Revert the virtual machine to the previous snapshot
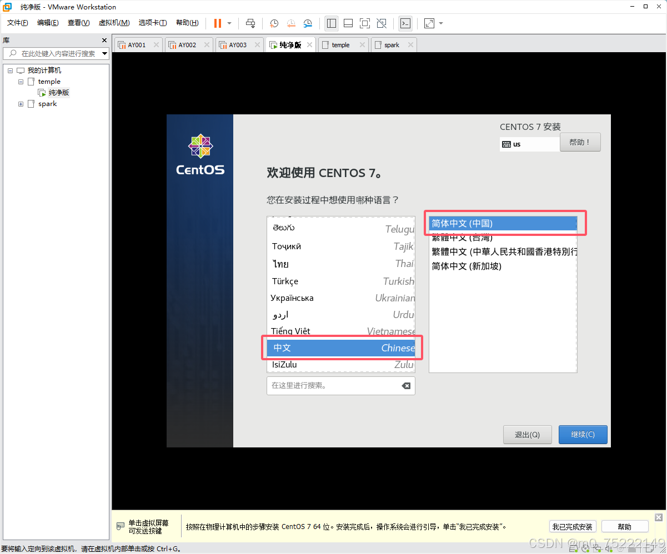Image resolution: width=667 pixels, height=554 pixels. coord(291,23)
